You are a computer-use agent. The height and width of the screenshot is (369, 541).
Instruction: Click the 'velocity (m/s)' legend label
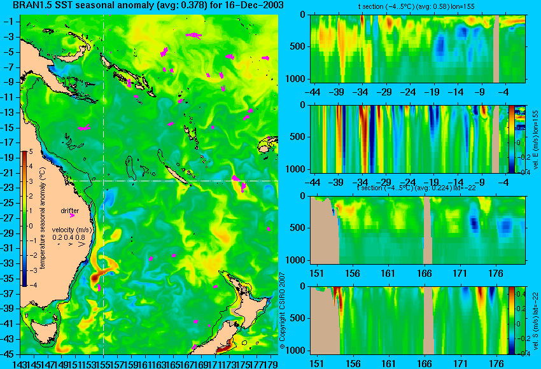72,230
